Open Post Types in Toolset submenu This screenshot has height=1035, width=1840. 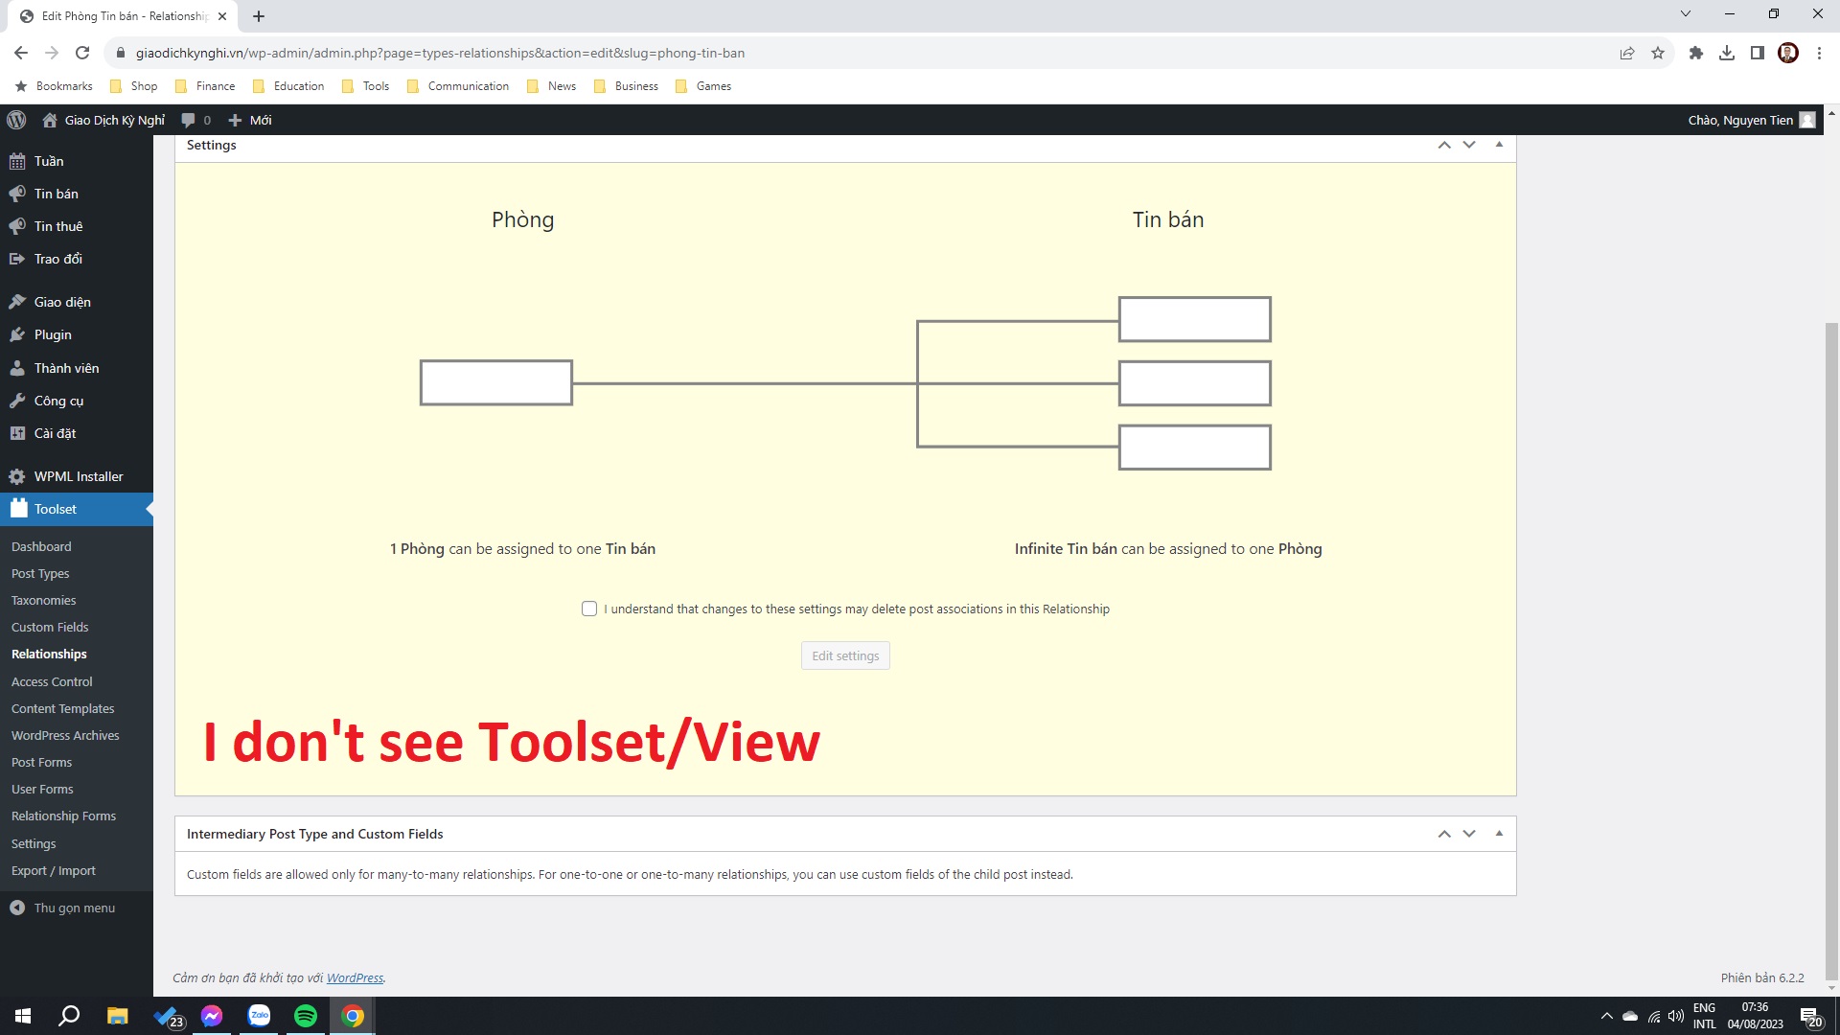[x=40, y=573]
